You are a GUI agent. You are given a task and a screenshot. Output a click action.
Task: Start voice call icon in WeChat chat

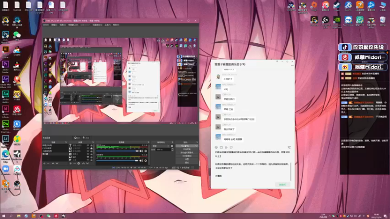[289, 147]
